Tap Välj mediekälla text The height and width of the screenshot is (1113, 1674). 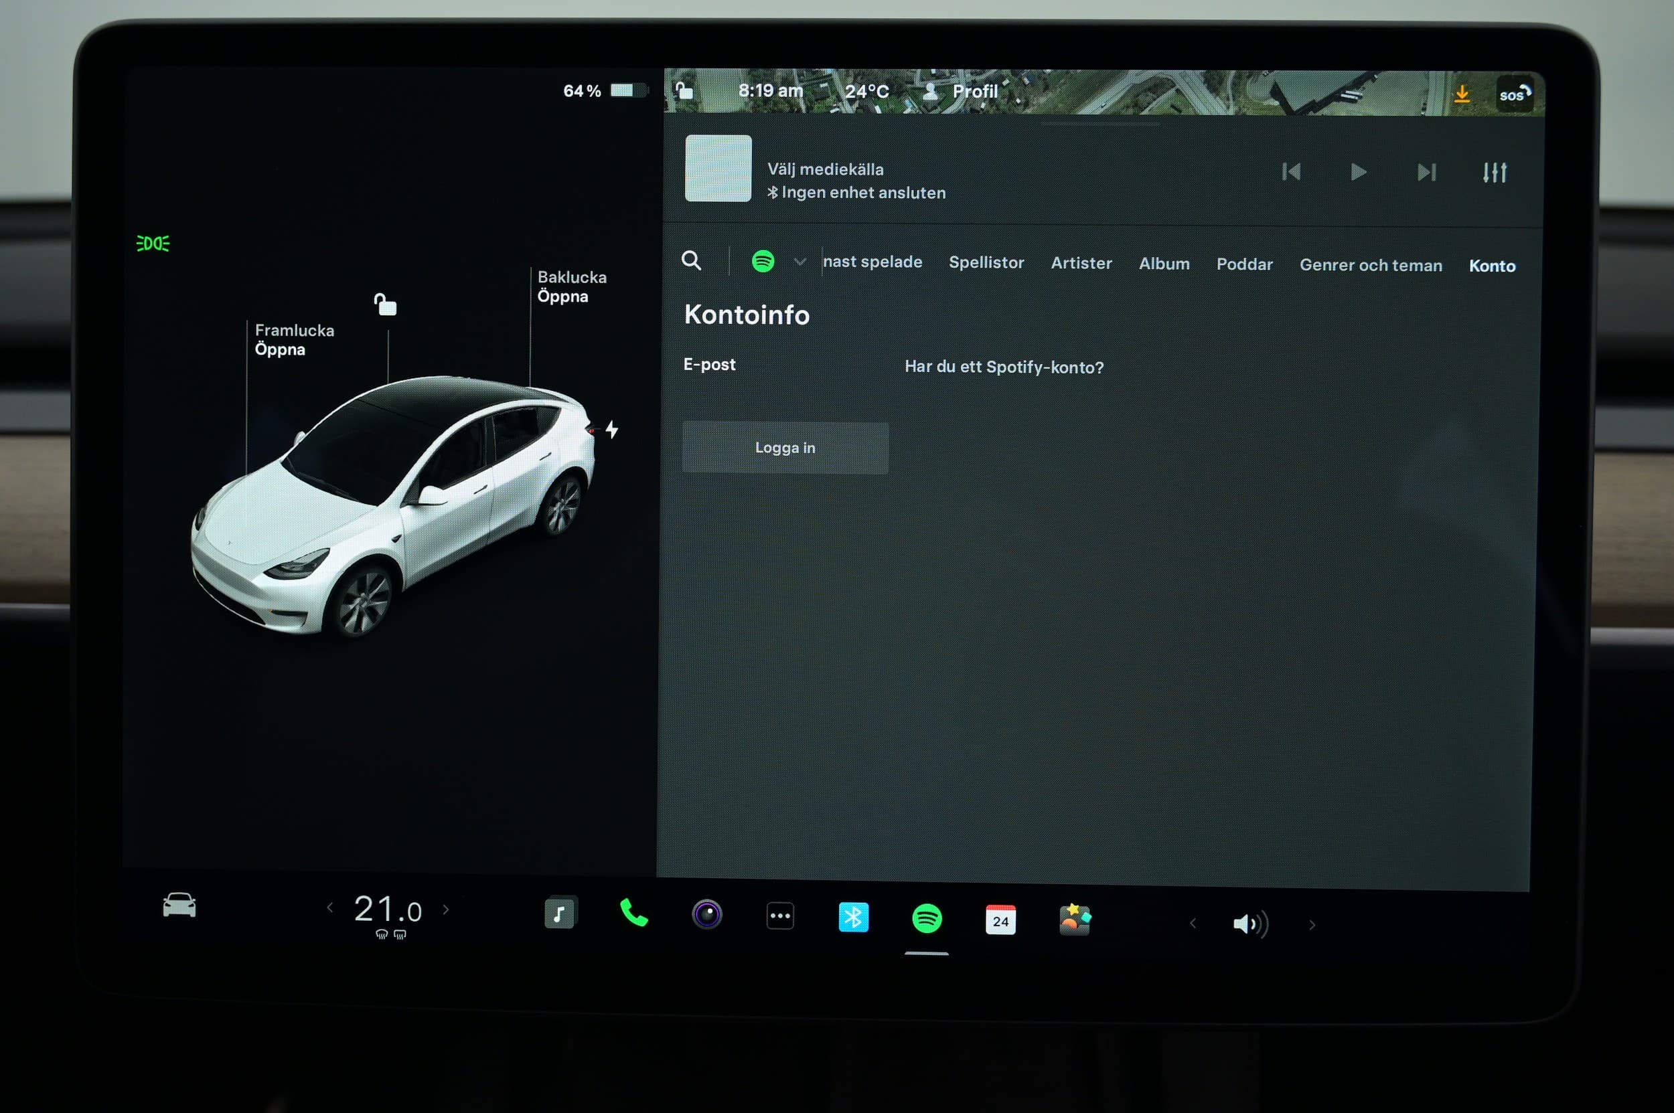pyautogui.click(x=825, y=169)
